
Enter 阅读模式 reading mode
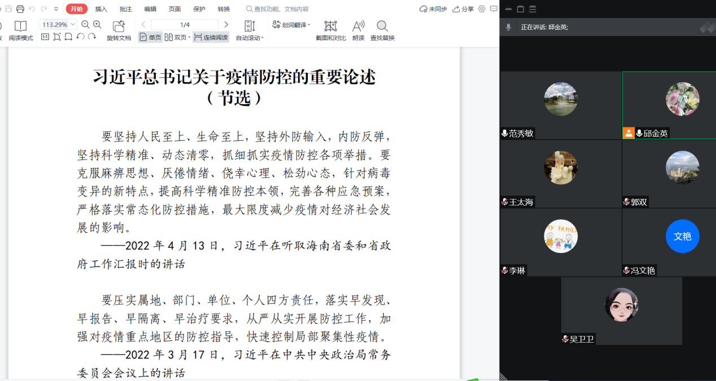coord(21,30)
